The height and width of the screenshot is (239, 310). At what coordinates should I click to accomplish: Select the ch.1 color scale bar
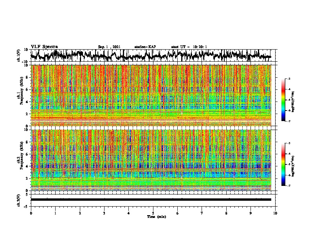pos(283,100)
